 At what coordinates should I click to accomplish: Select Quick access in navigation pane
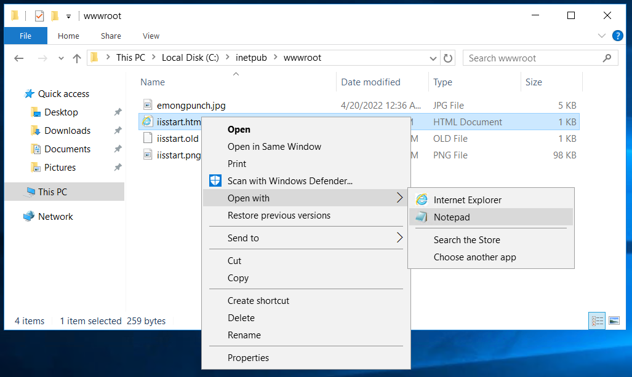pyautogui.click(x=63, y=94)
